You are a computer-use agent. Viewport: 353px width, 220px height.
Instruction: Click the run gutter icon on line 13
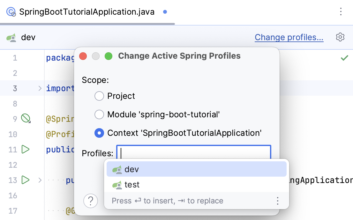pyautogui.click(x=25, y=180)
